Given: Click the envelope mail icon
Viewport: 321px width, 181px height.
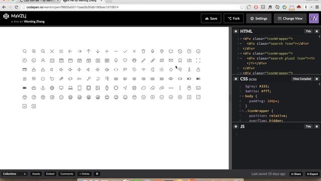Looking at the screenshot, I should pyautogui.click(x=171, y=60).
